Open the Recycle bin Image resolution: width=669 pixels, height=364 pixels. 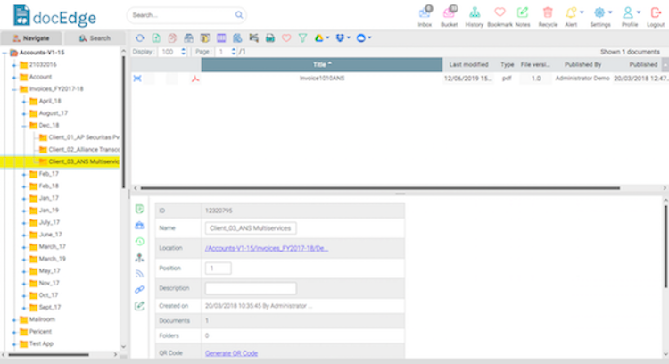click(548, 12)
